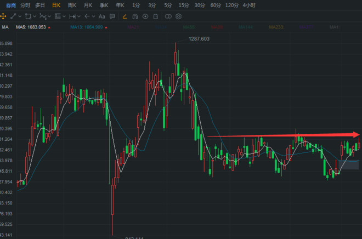Switch to the 60分 minute chart
Image resolution: width=362 pixels, height=239 pixels.
point(216,5)
